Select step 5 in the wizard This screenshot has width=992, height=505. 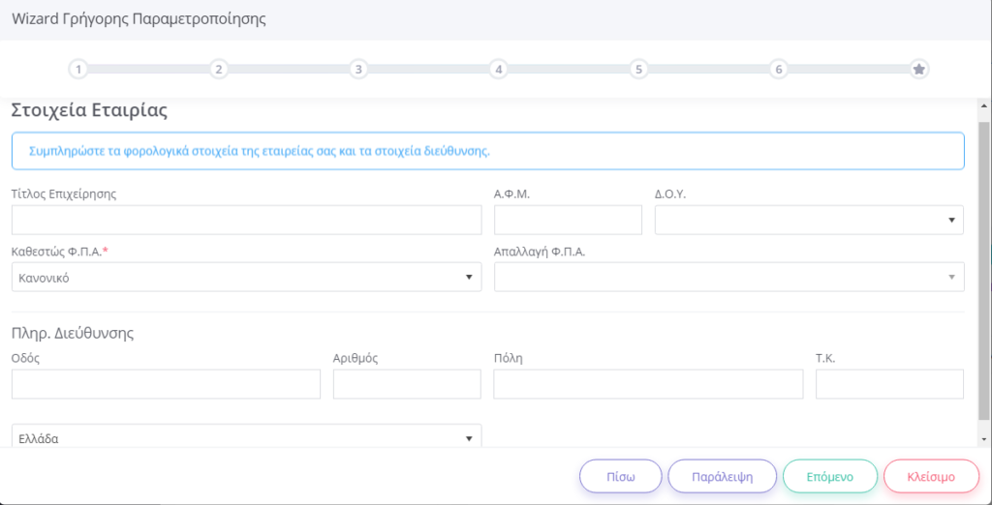(x=638, y=69)
